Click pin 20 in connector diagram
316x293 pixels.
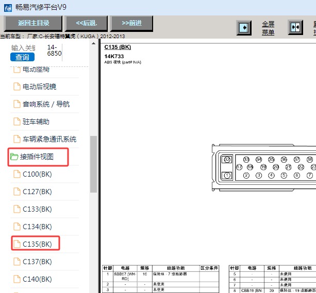[276, 167]
